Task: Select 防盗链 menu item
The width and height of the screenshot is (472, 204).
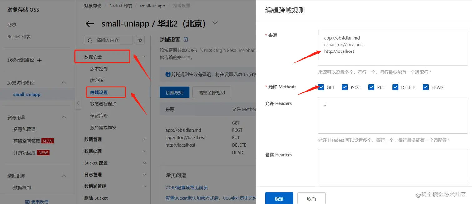Action: coord(97,81)
